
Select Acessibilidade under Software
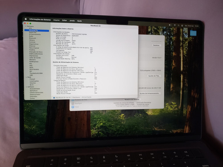point(35,89)
